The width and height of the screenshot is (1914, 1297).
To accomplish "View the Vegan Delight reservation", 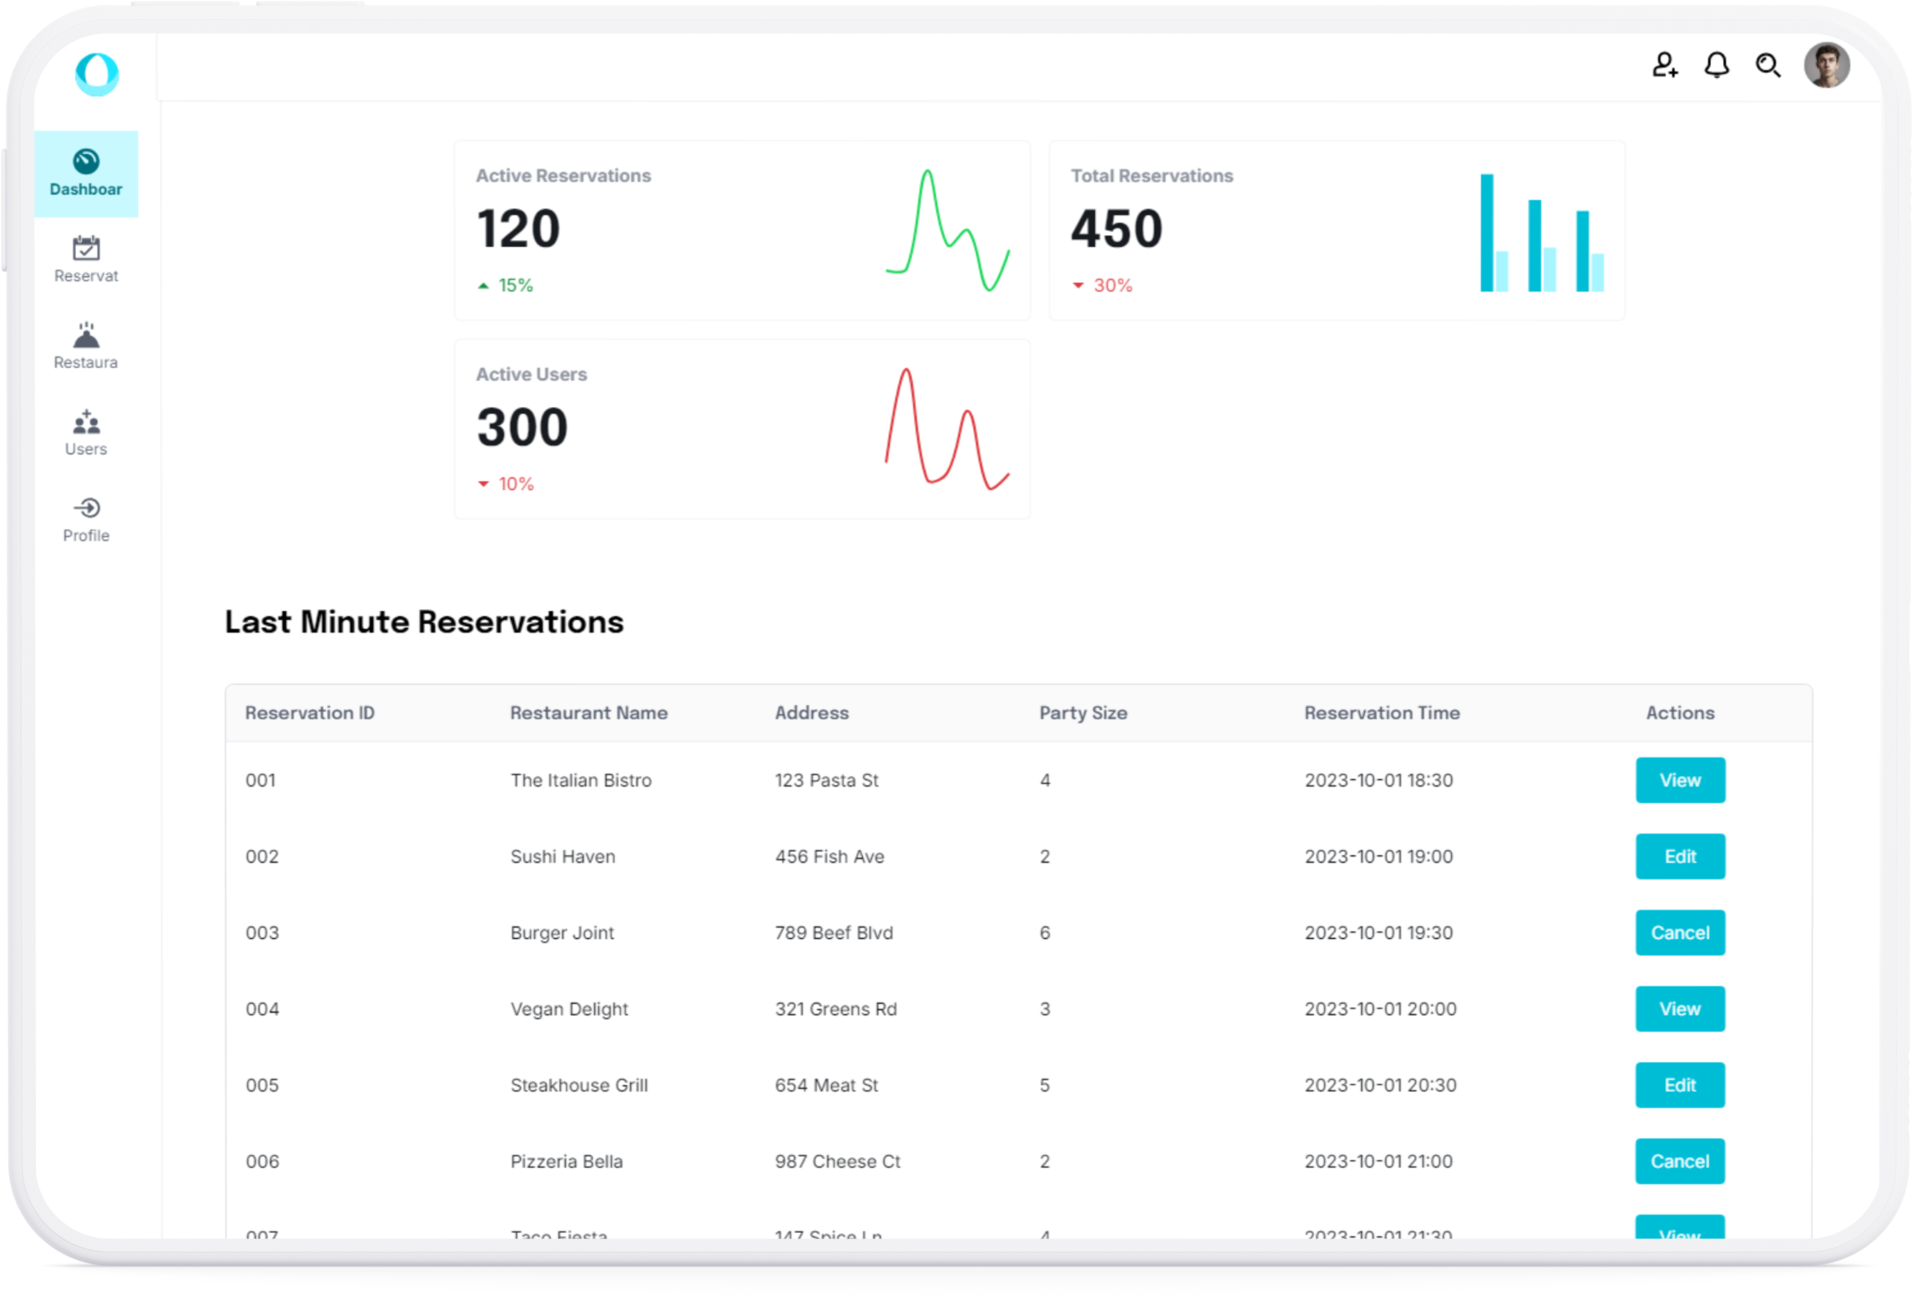I will pyautogui.click(x=1679, y=1009).
